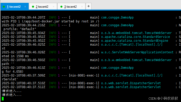This screenshot has width=181, height=102.
Task: Open the "2 tecent2" session tab
Action: click(x=43, y=6)
